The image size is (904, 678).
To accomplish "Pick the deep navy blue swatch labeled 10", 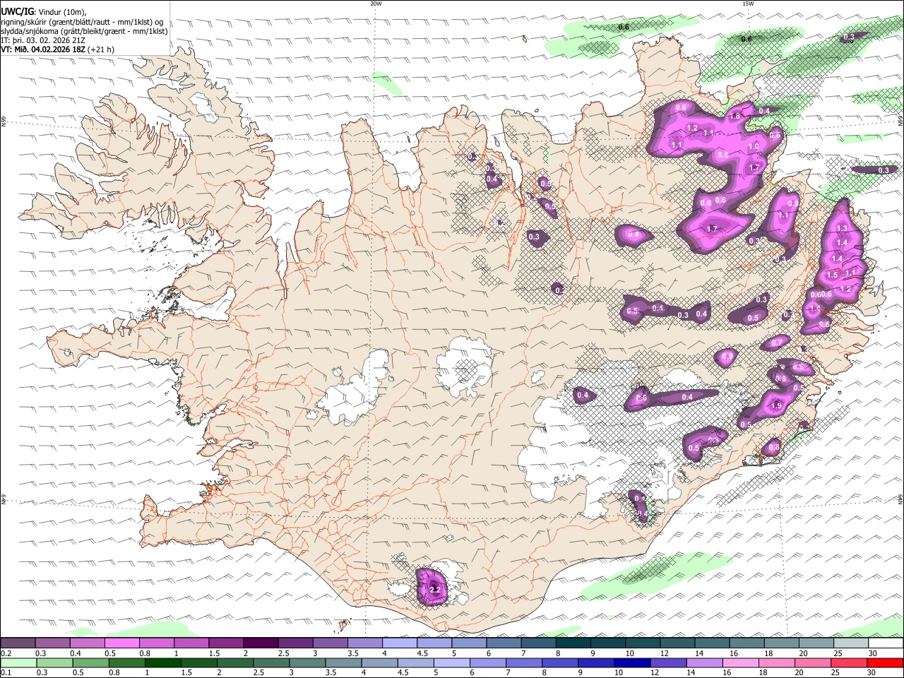I will click(x=632, y=663).
